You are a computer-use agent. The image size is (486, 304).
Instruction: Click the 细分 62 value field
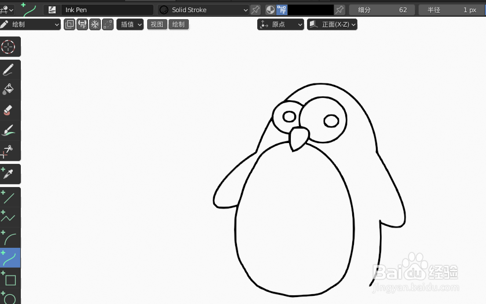click(382, 10)
